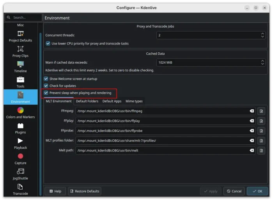273x201 pixels.
Task: Toggle Show Welcome screen at startup
Action: pos(46,79)
